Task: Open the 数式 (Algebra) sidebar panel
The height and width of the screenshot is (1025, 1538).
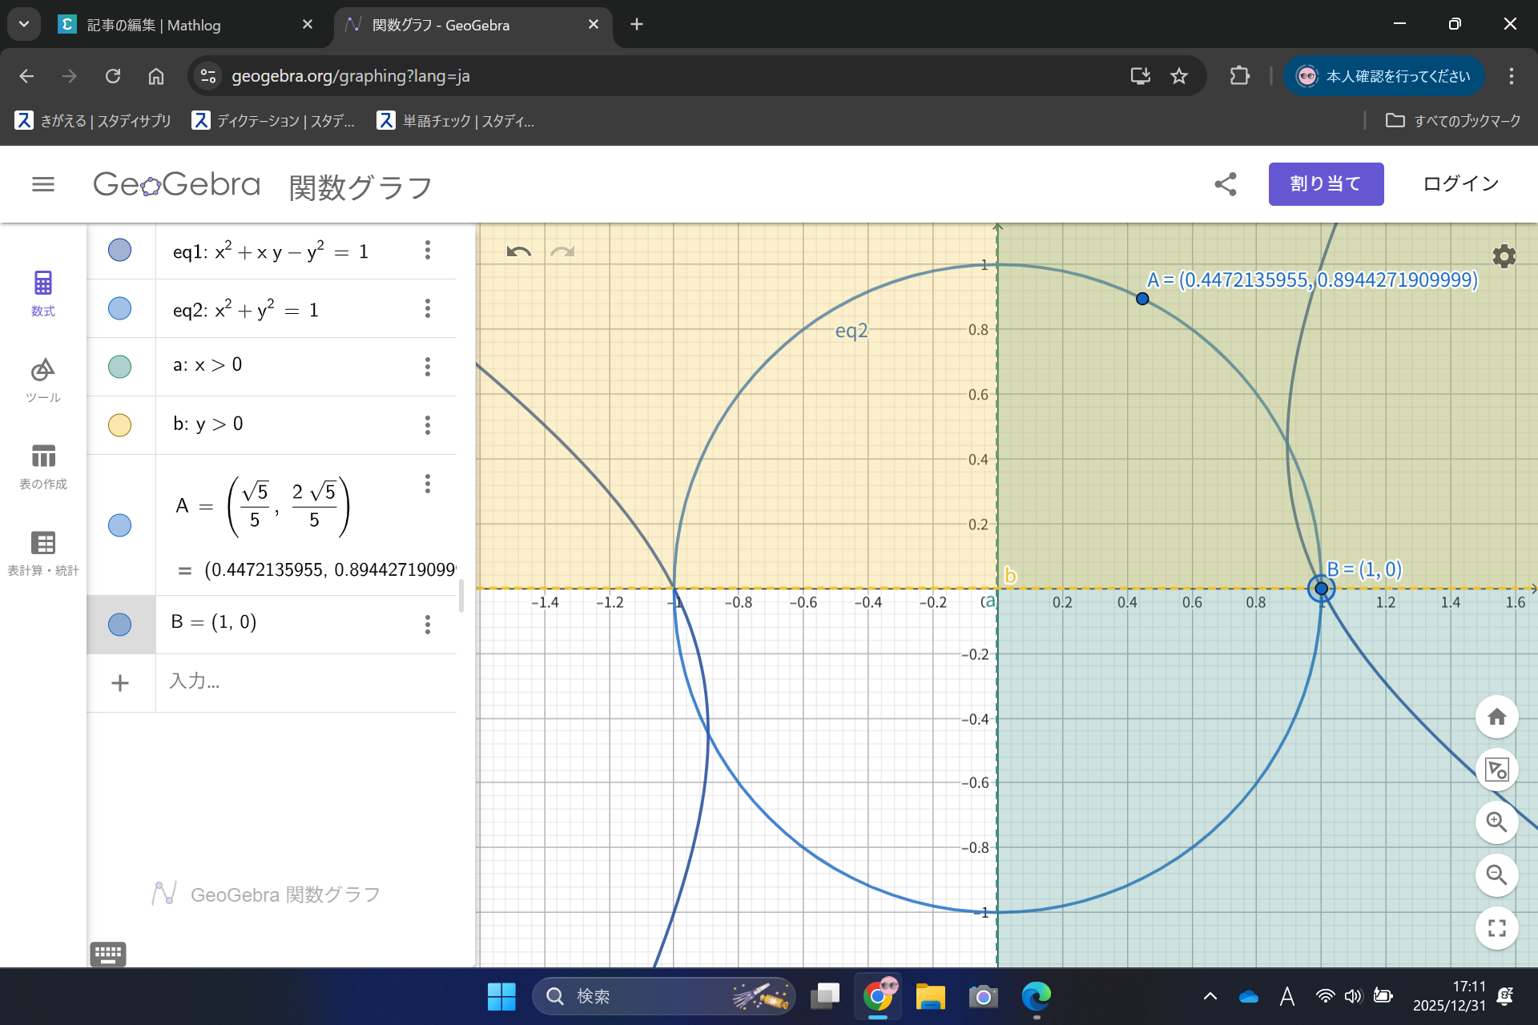Action: coord(43,294)
